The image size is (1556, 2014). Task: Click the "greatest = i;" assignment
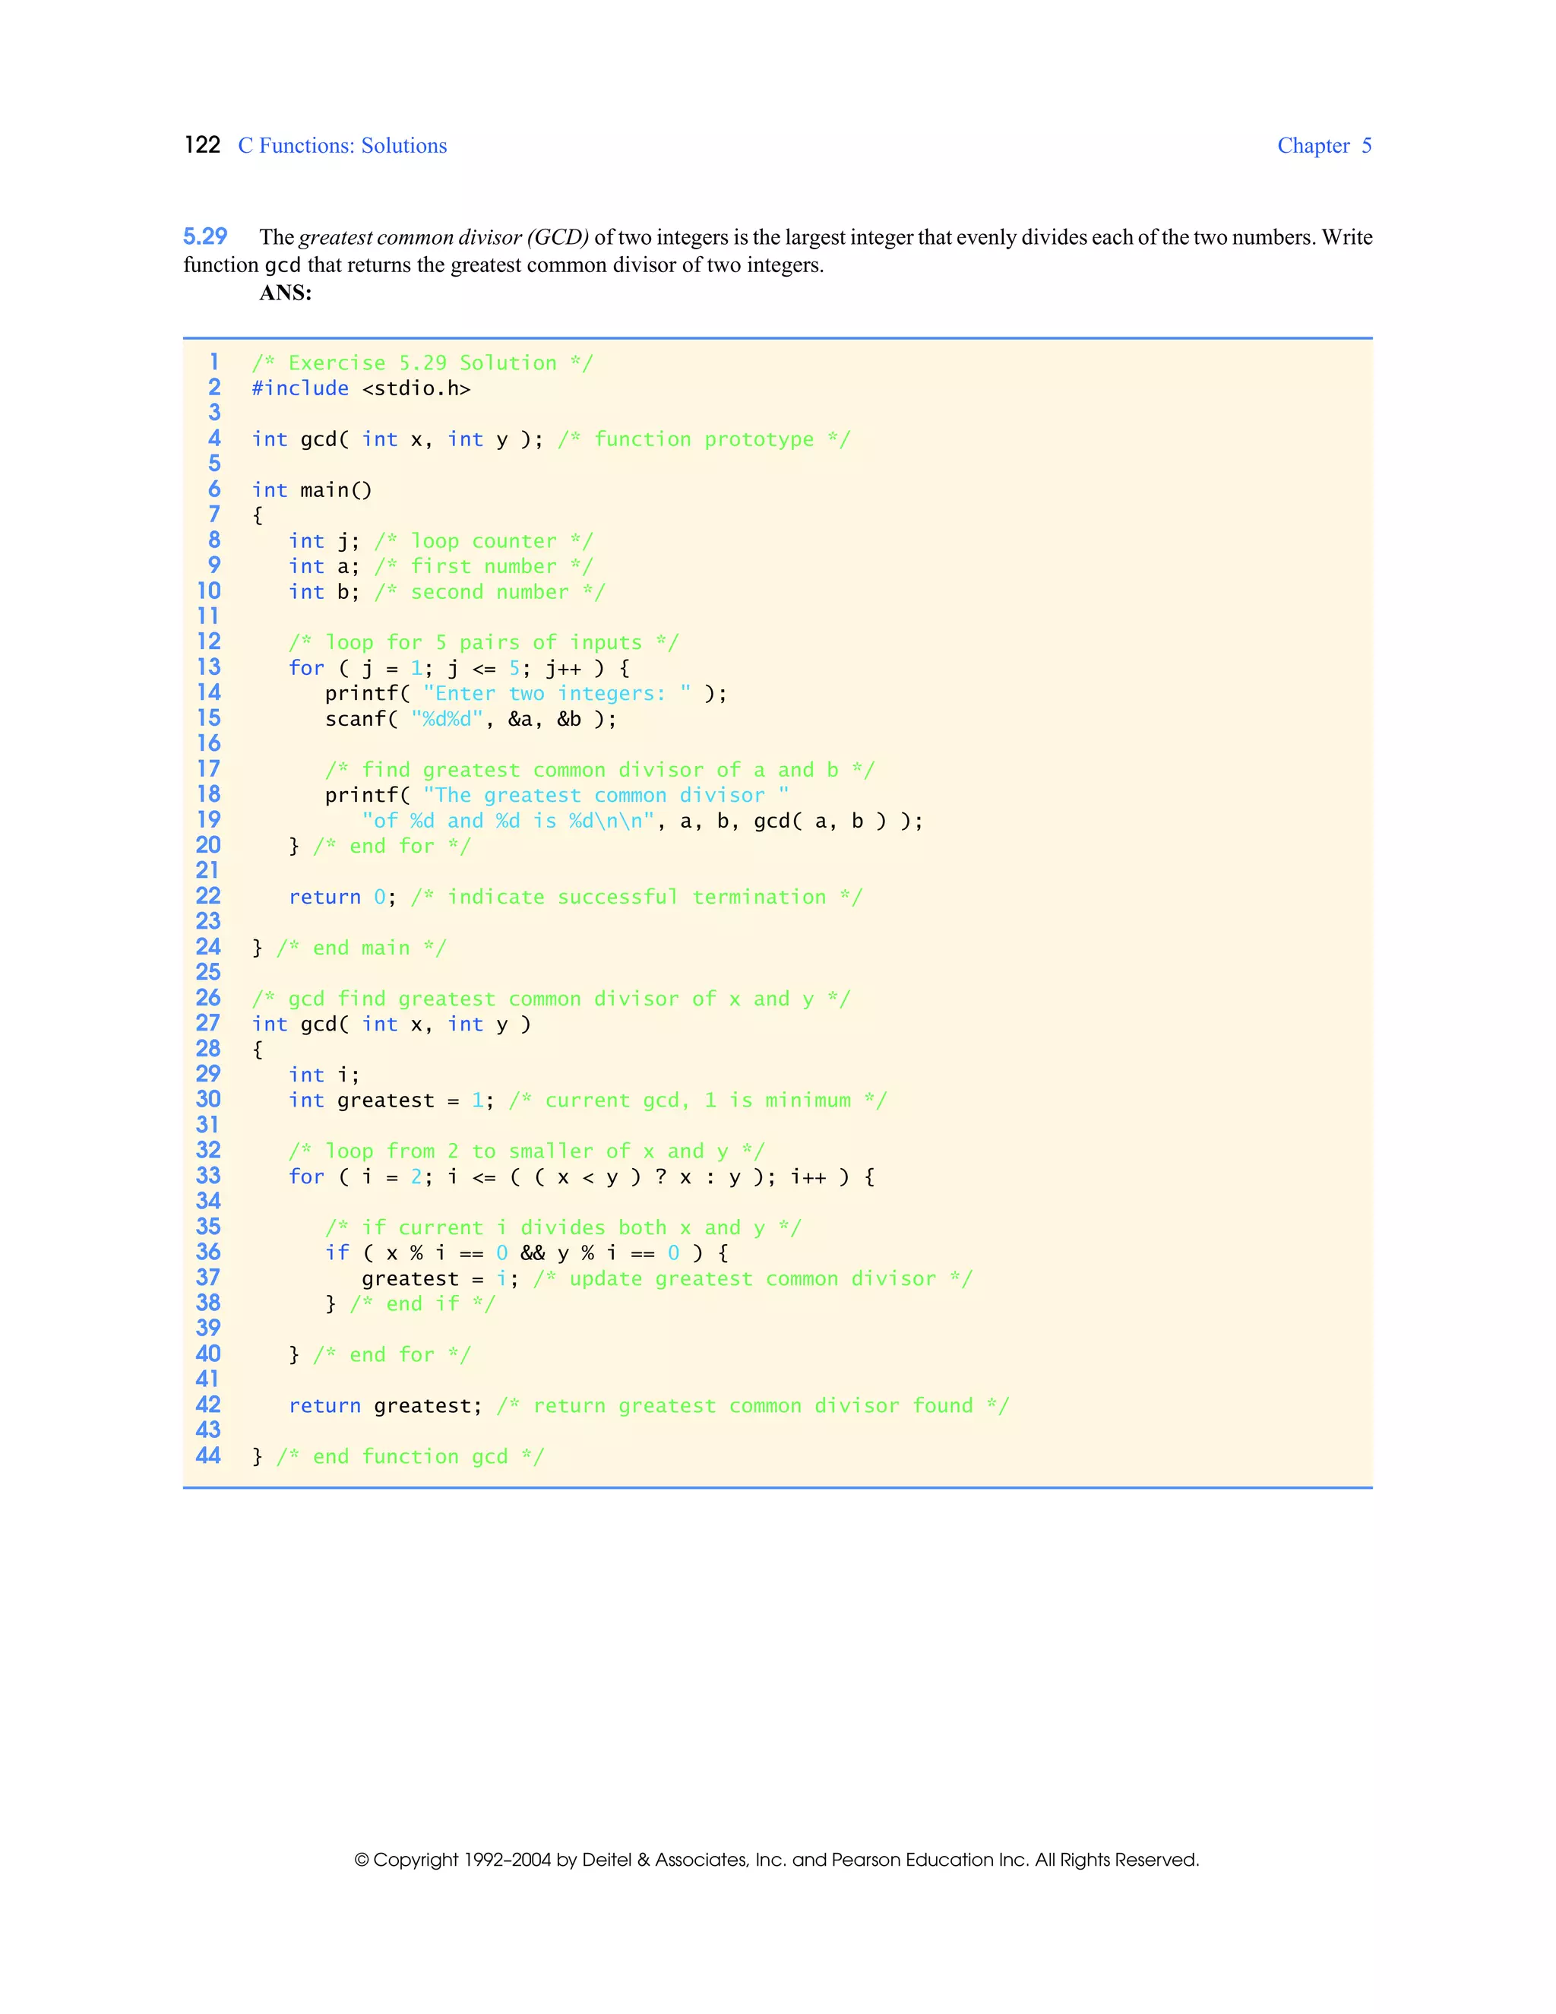pyautogui.click(x=440, y=1279)
